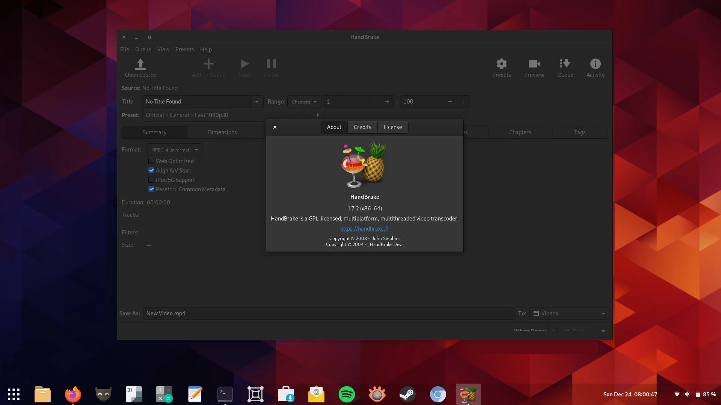This screenshot has width=721, height=405.
Task: Click the Add To Queue plus icon
Action: 208,64
